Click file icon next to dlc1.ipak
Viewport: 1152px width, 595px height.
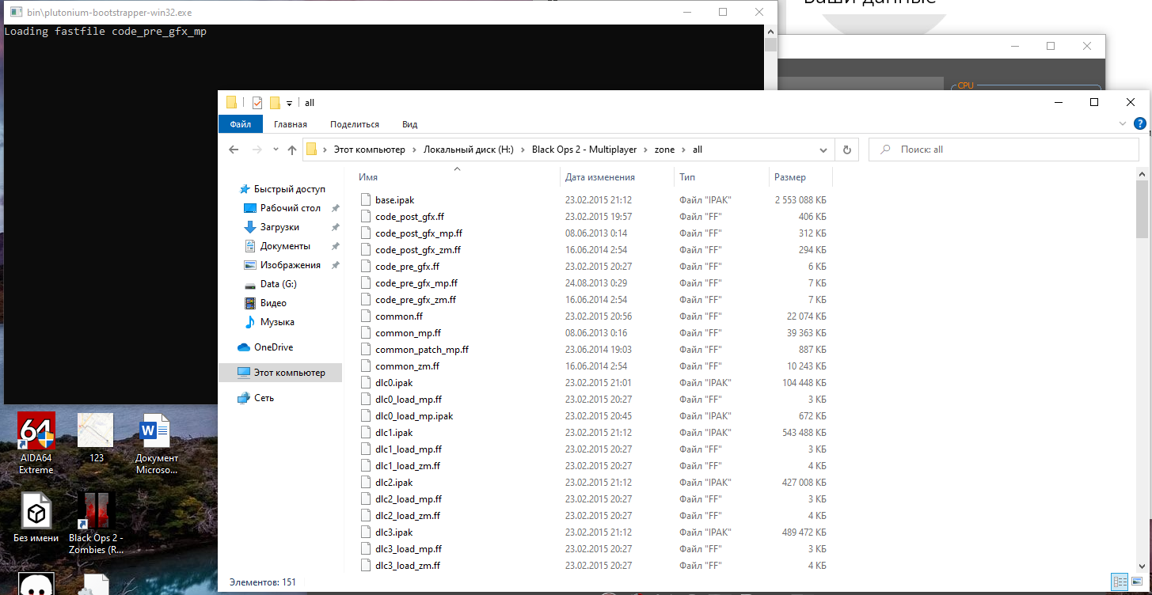pyautogui.click(x=365, y=433)
